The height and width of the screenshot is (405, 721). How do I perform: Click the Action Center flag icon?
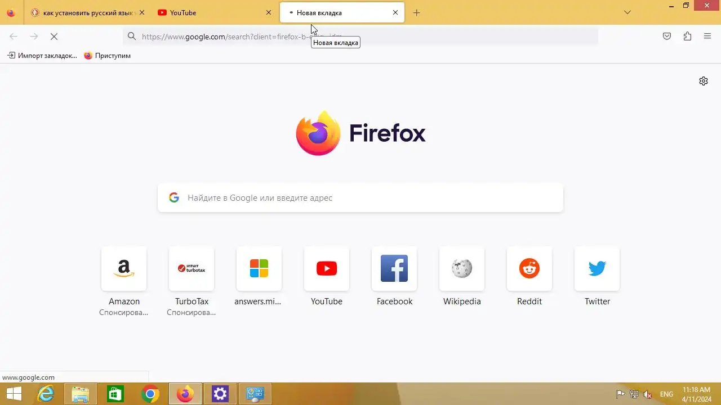(x=620, y=394)
